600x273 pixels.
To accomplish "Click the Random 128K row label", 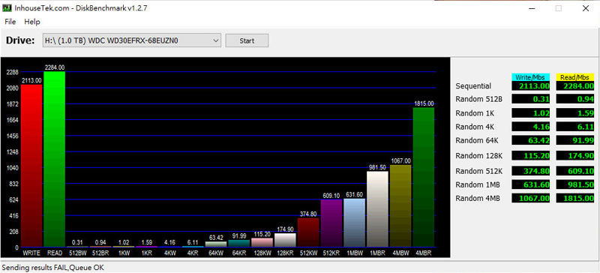I will tap(478, 155).
